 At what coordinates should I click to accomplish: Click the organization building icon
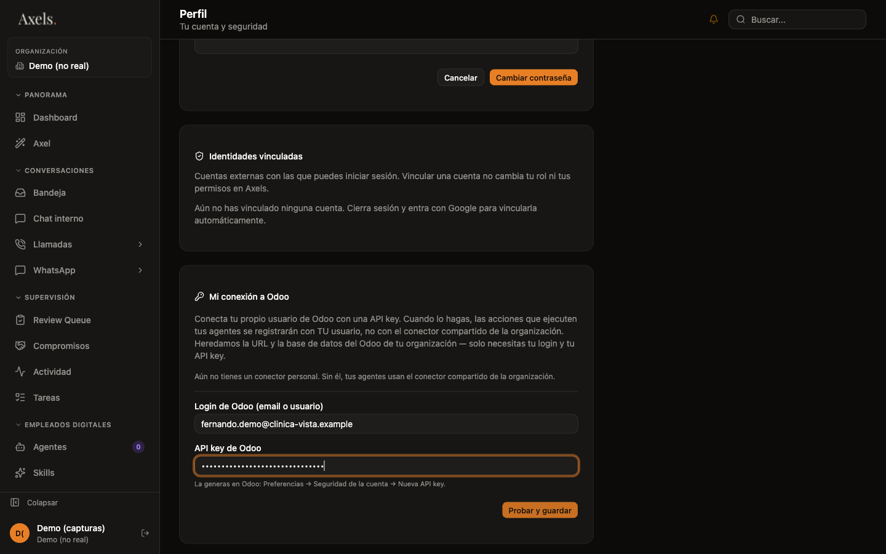tap(20, 66)
